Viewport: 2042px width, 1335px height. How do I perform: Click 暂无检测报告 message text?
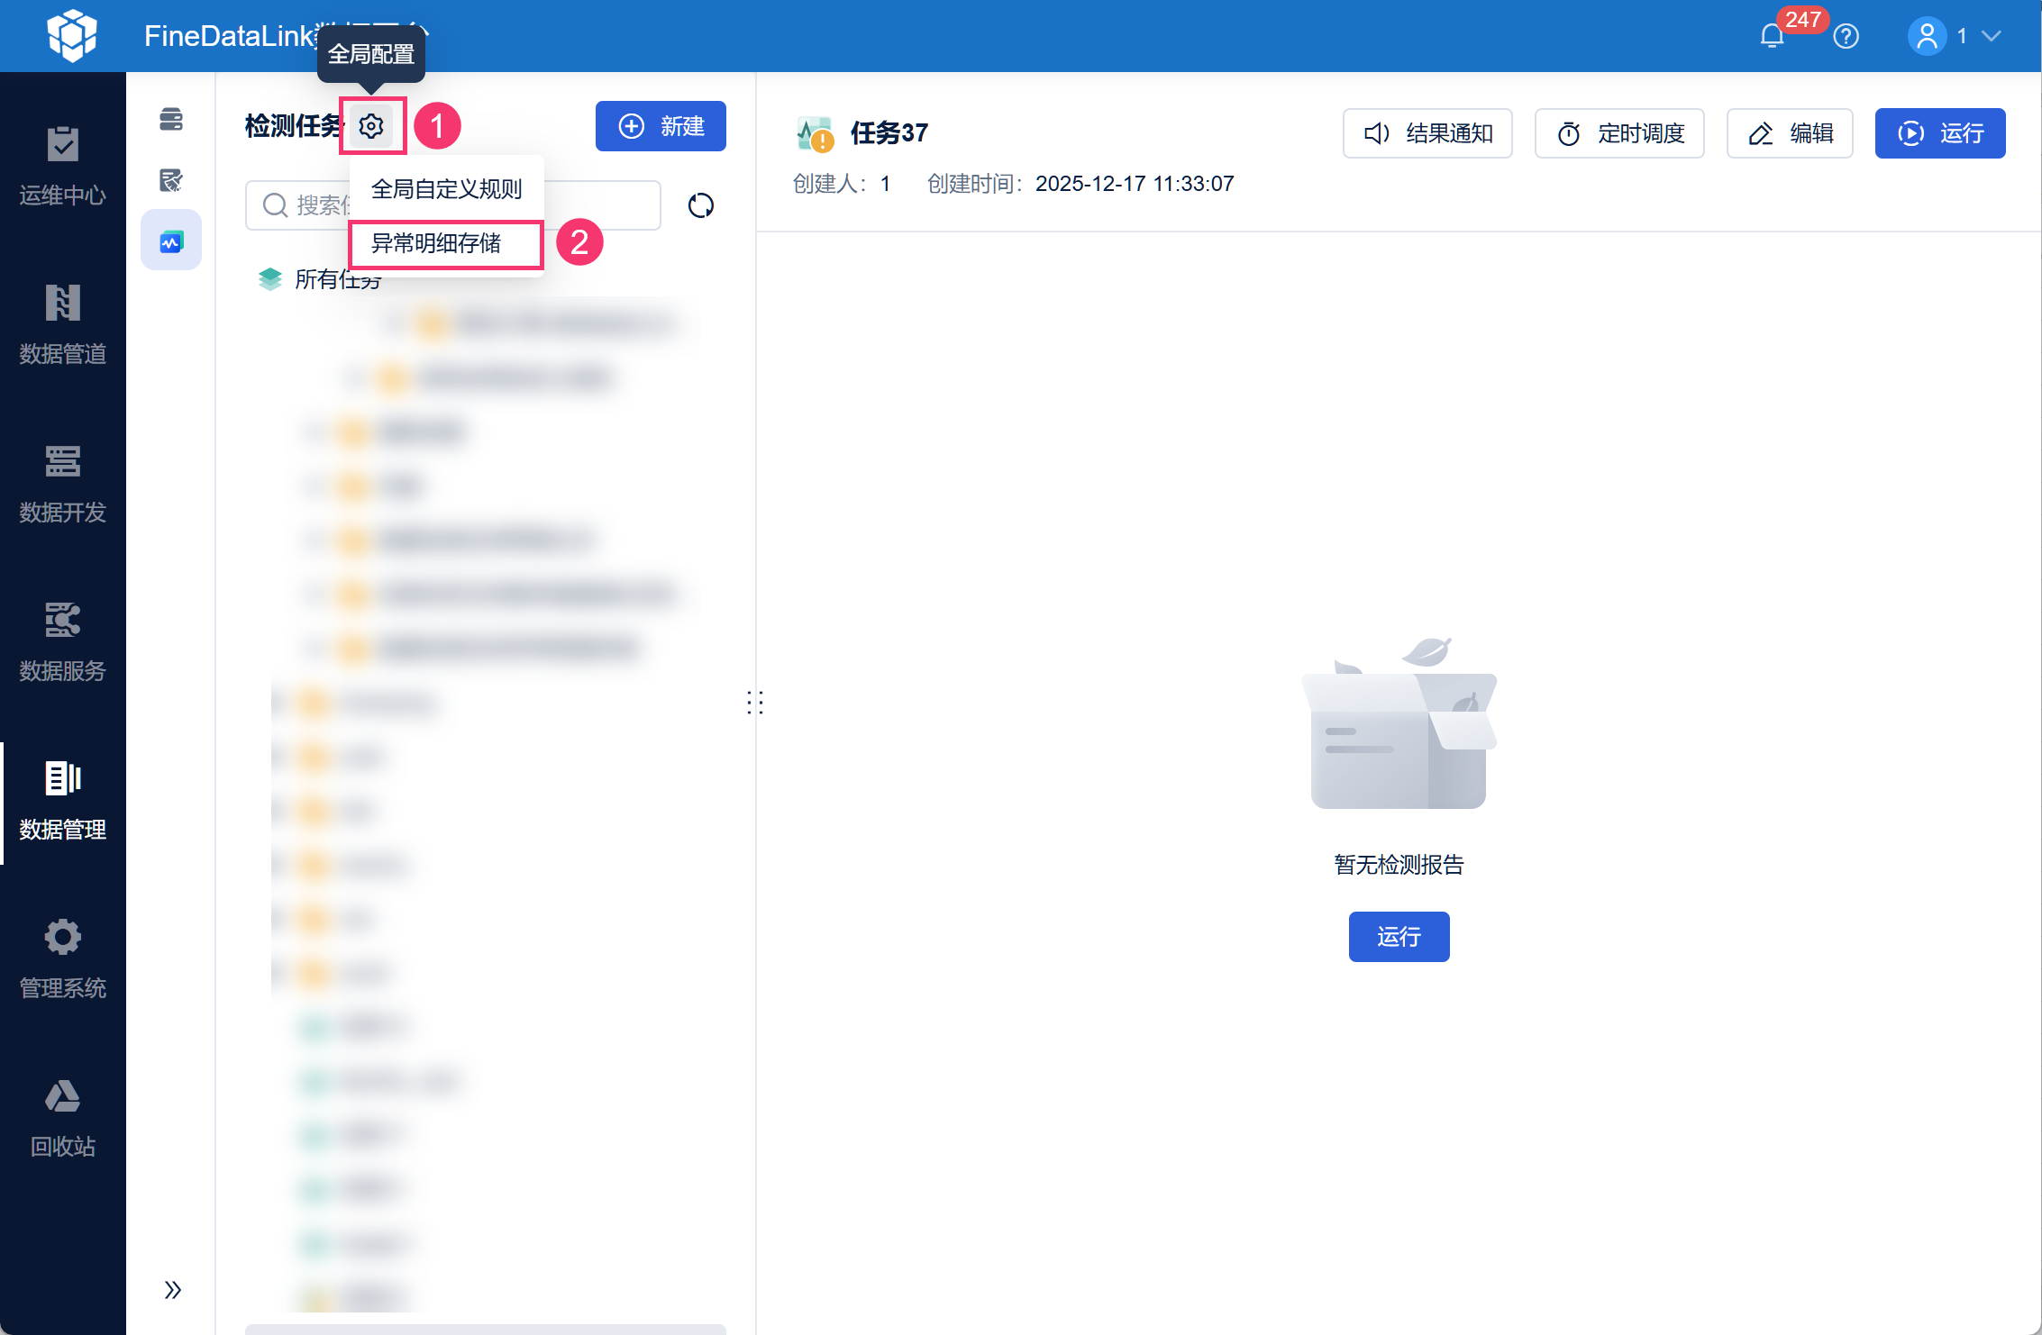pos(1399,865)
